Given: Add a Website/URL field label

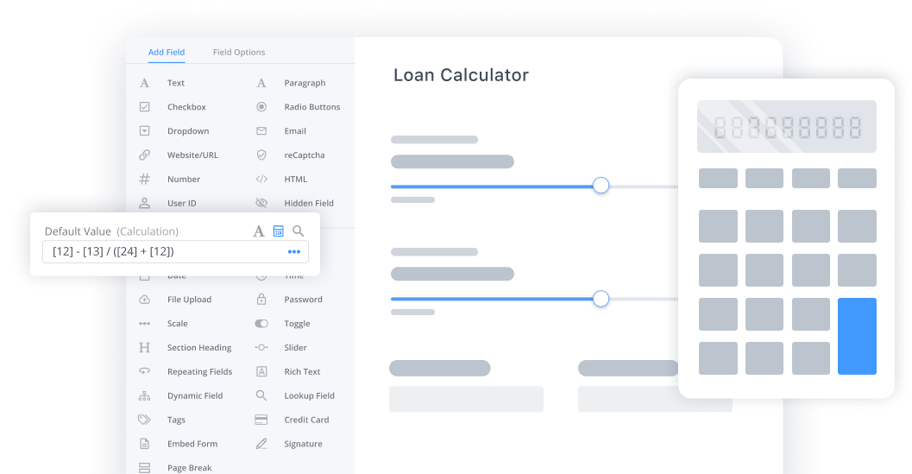Looking at the screenshot, I should pos(192,155).
